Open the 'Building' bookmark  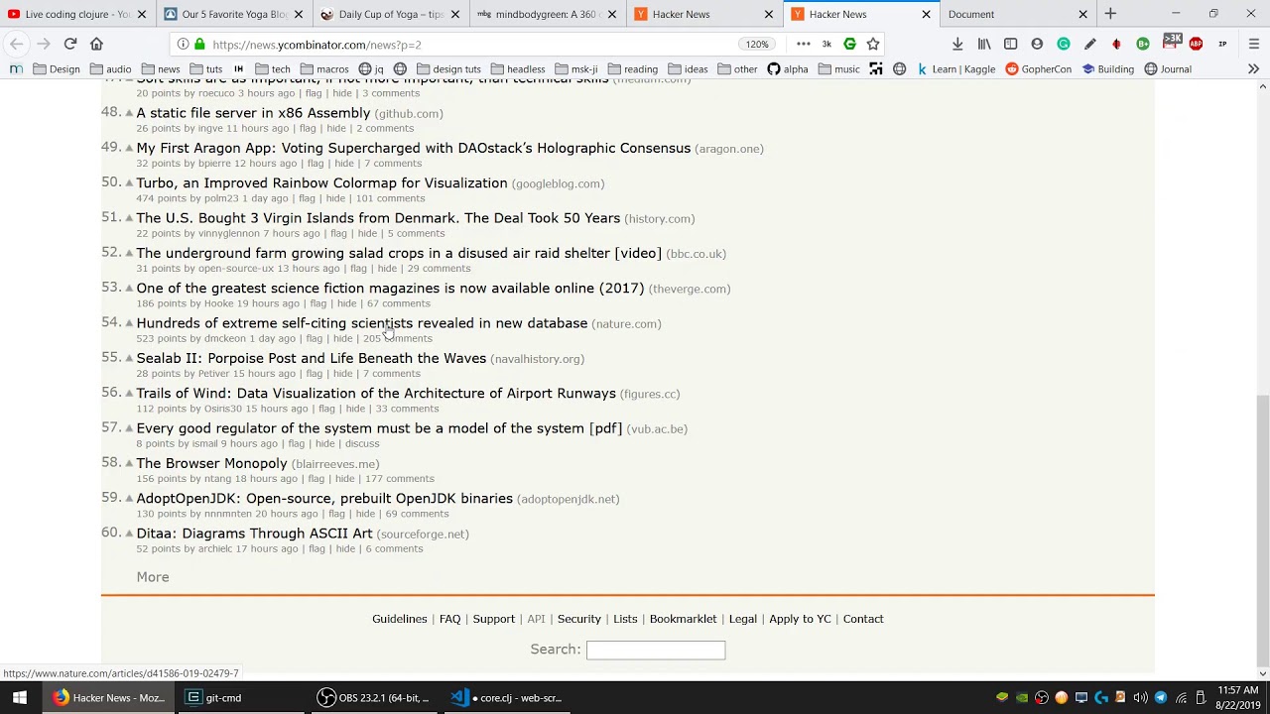tap(1107, 69)
